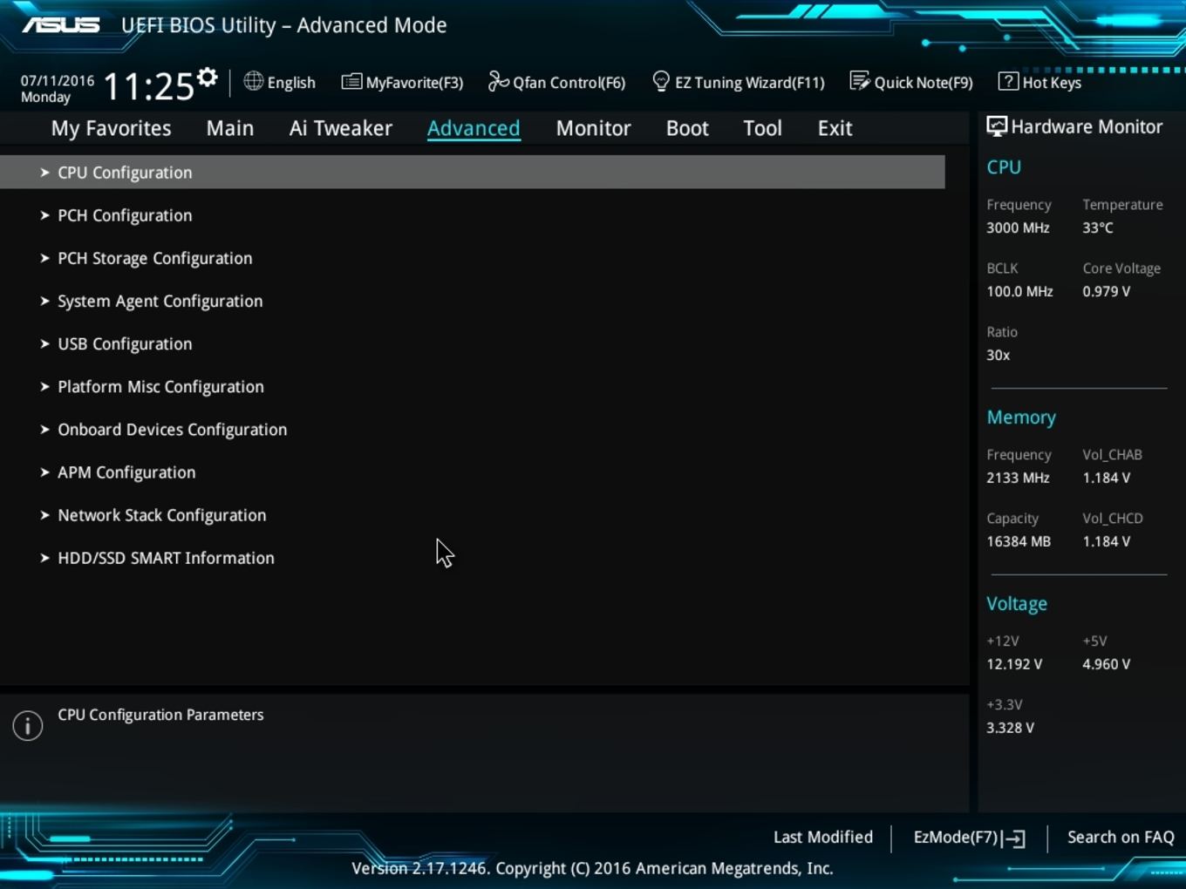Open PCH Configuration submenu label
Viewport: 1186px width, 889px height.
[x=125, y=215]
